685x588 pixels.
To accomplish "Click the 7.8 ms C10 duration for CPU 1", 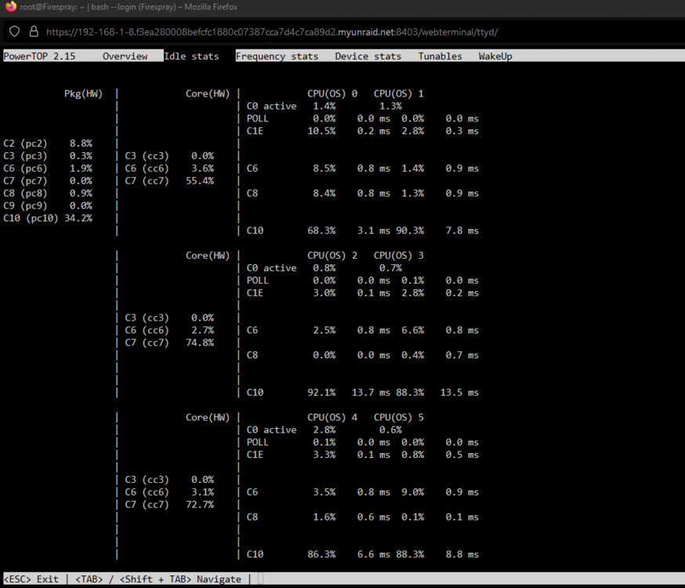I will [x=462, y=230].
